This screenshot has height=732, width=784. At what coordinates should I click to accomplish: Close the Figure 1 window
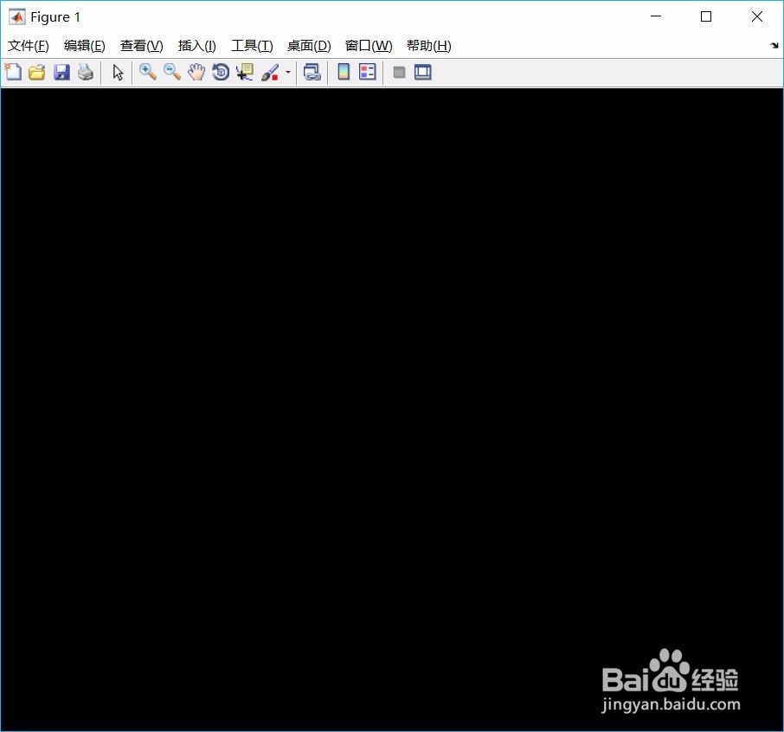click(756, 16)
